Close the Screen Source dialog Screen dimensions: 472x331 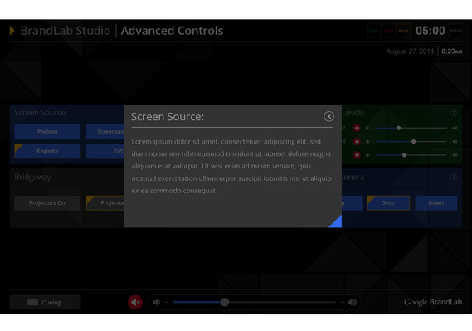[328, 116]
